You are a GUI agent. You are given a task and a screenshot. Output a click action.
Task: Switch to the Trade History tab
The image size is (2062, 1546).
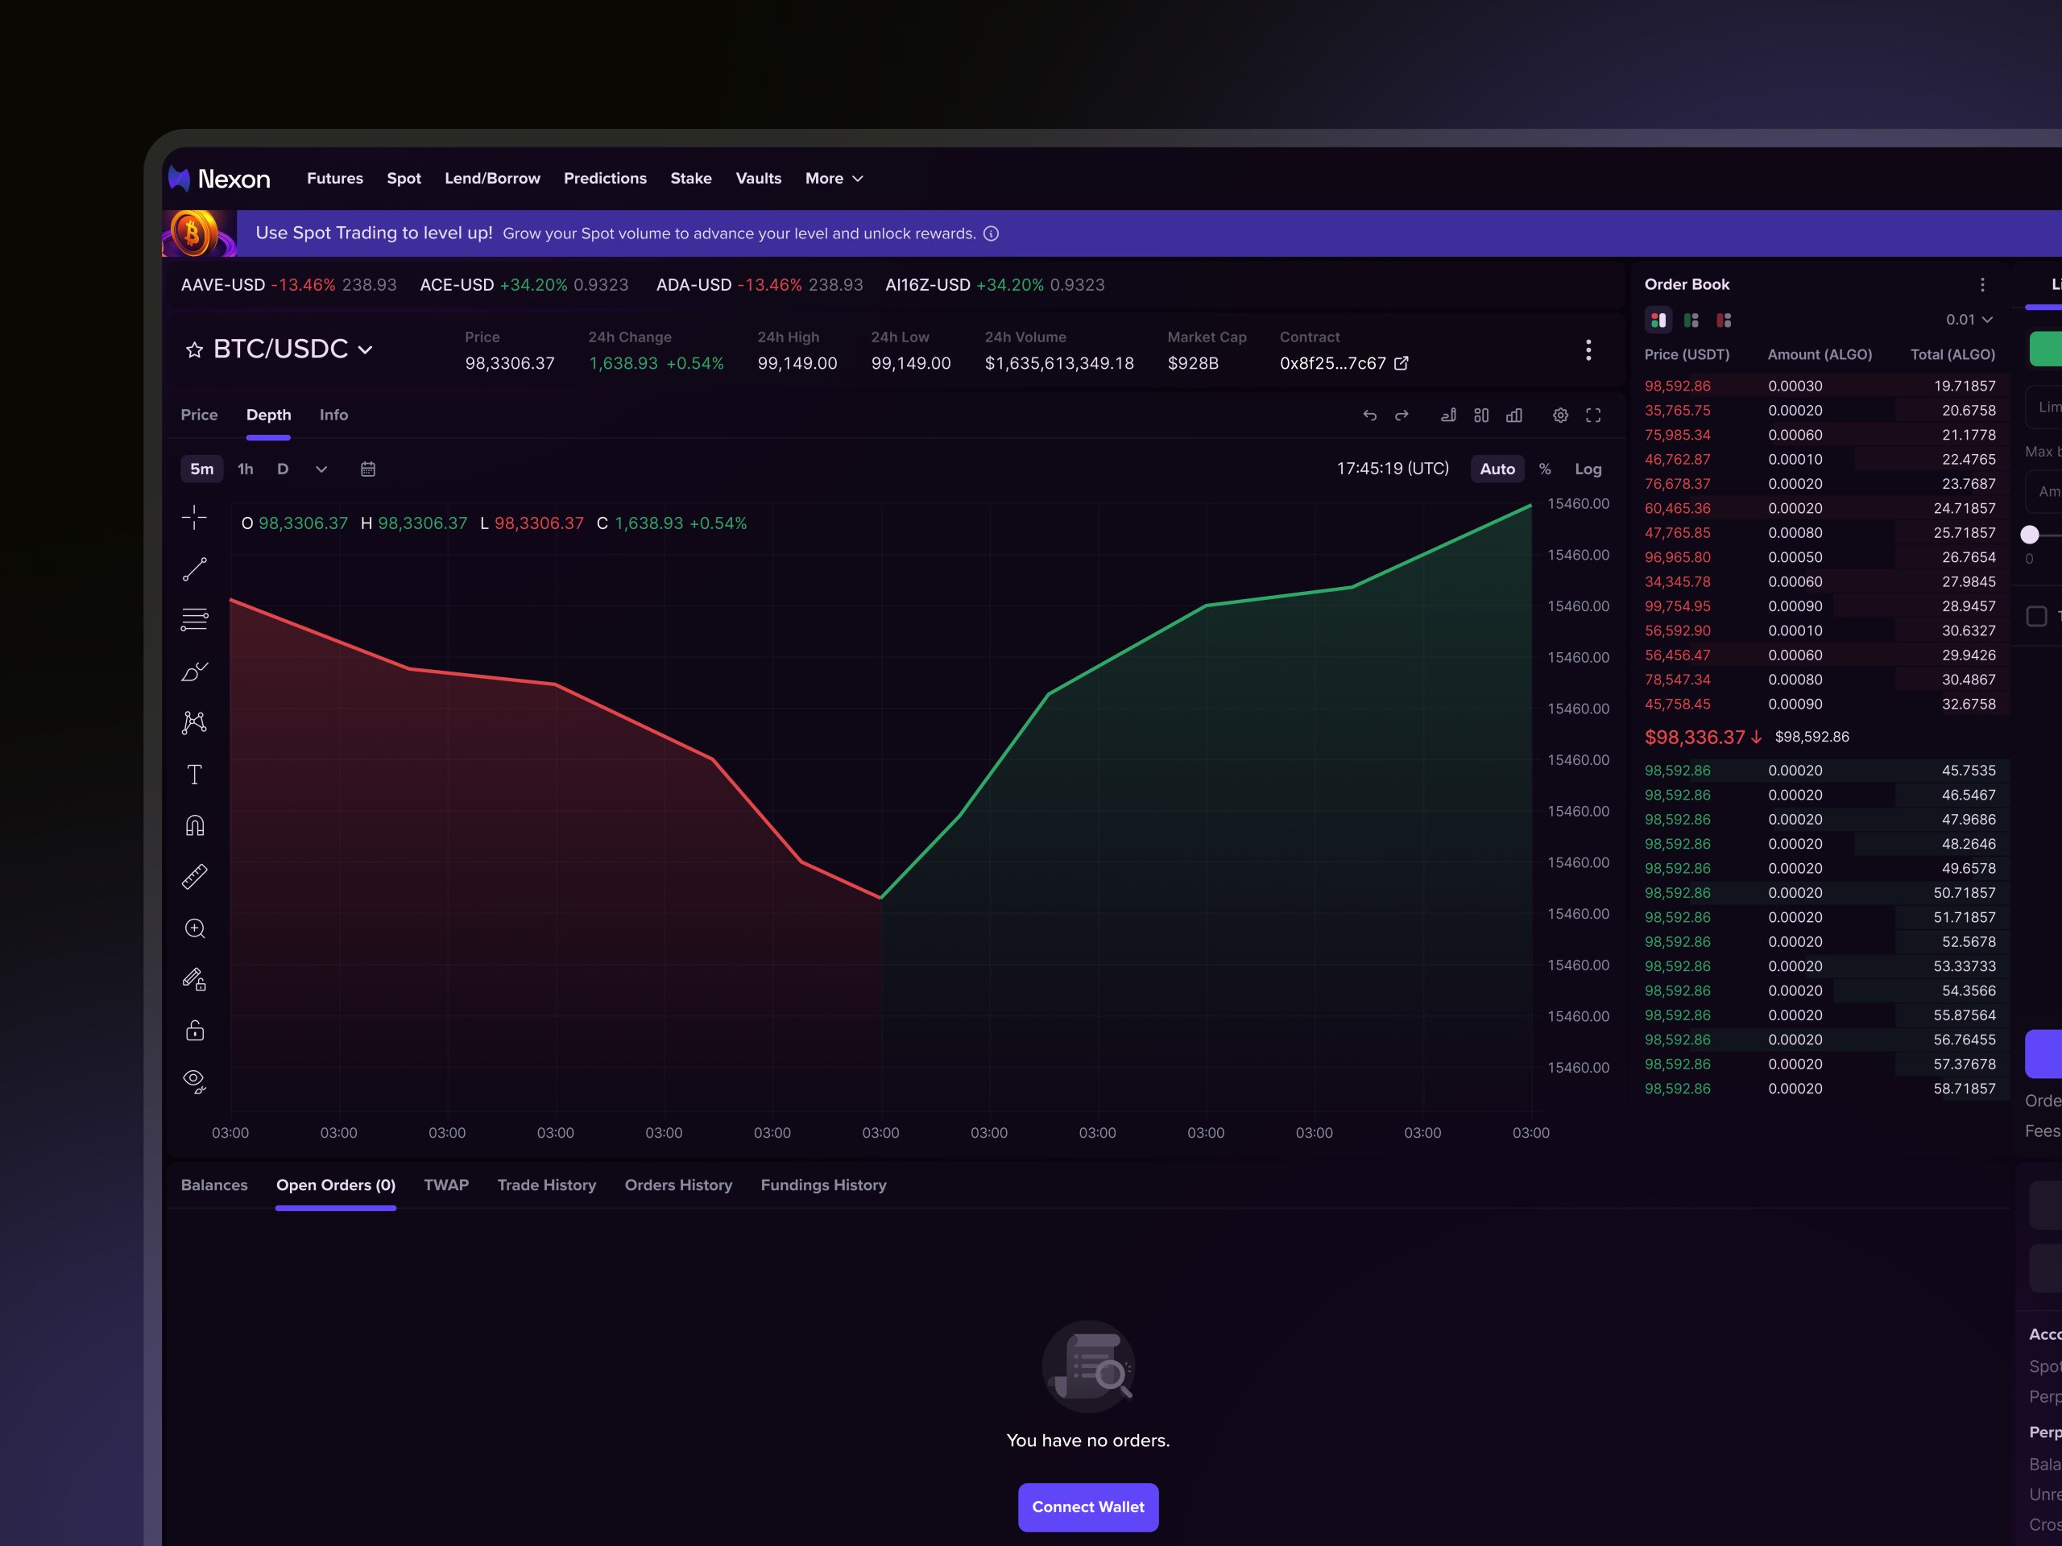click(x=546, y=1184)
